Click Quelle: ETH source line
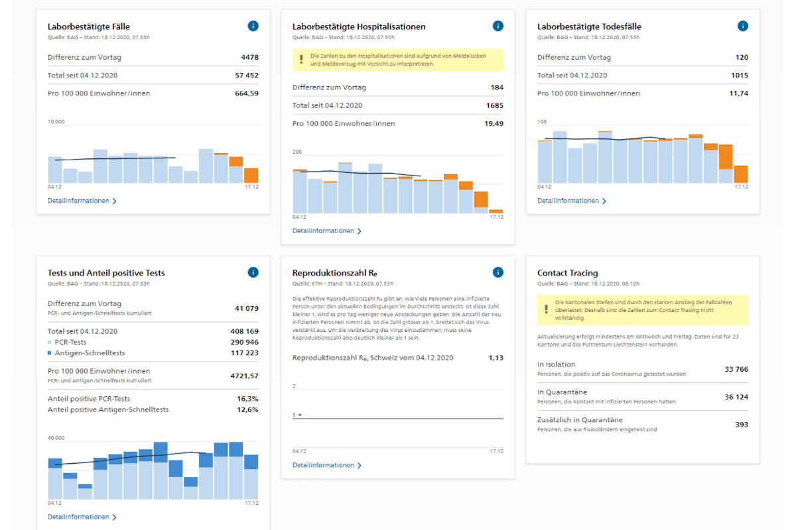 click(x=344, y=284)
